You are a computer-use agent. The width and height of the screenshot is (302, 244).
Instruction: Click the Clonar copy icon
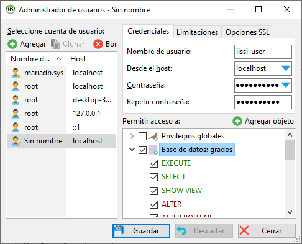pos(55,44)
